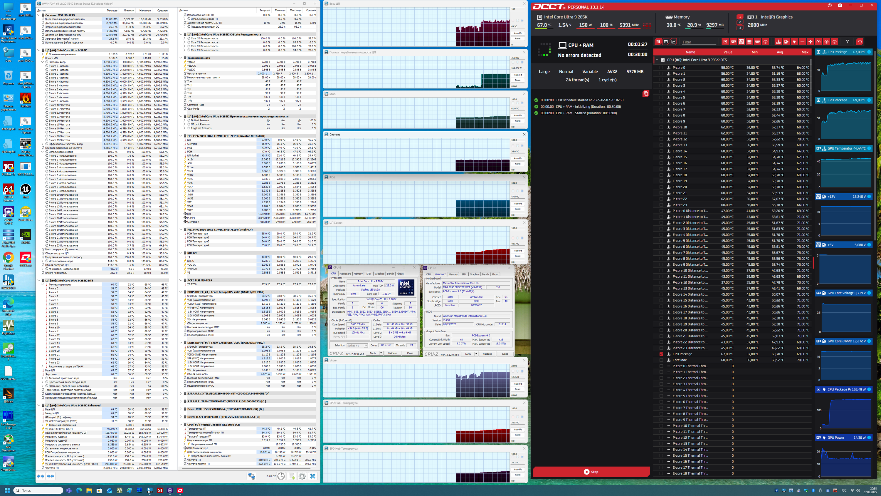
Task: Expand the S.M.A.R.T. INTEL SSDSC2BX480G4 node
Action: [181, 393]
